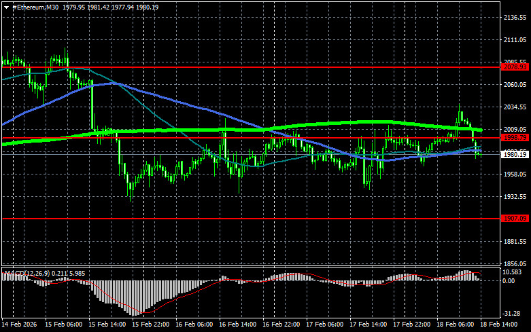Click the 2060.05 price scale value
Image resolution: width=531 pixels, height=332 pixels.
pos(515,84)
